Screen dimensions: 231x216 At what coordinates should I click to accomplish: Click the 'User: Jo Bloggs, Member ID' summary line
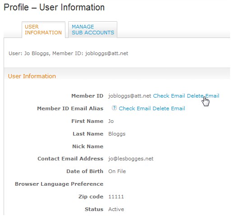click(69, 53)
